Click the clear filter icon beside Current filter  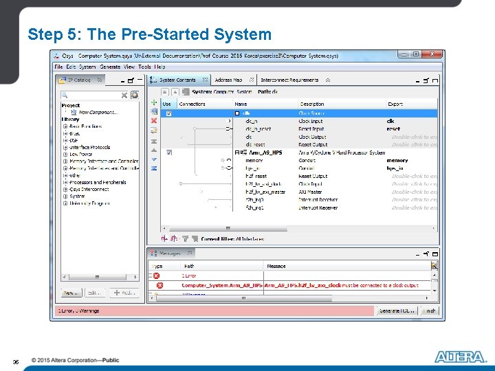coord(195,239)
